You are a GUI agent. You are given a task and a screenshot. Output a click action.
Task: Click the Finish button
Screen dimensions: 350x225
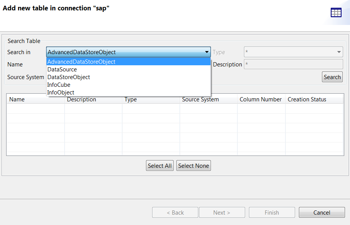[272, 212]
